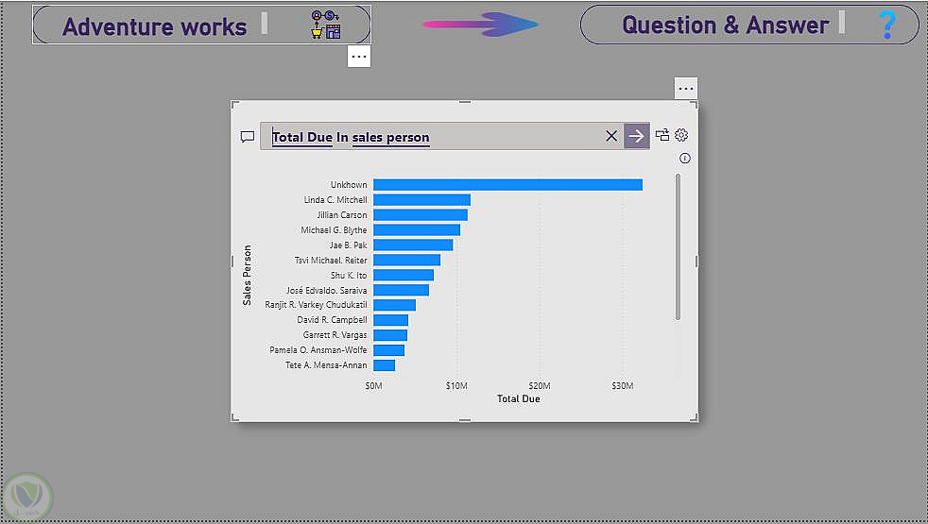
Task: Click the pink-to-blue gradient arrow shape
Action: point(480,24)
